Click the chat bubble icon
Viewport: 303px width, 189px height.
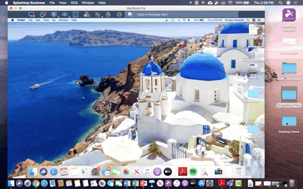tap(130, 15)
